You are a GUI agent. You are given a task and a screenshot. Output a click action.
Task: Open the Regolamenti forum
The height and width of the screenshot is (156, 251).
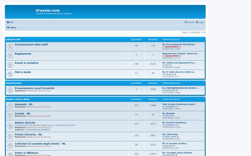[23, 54]
